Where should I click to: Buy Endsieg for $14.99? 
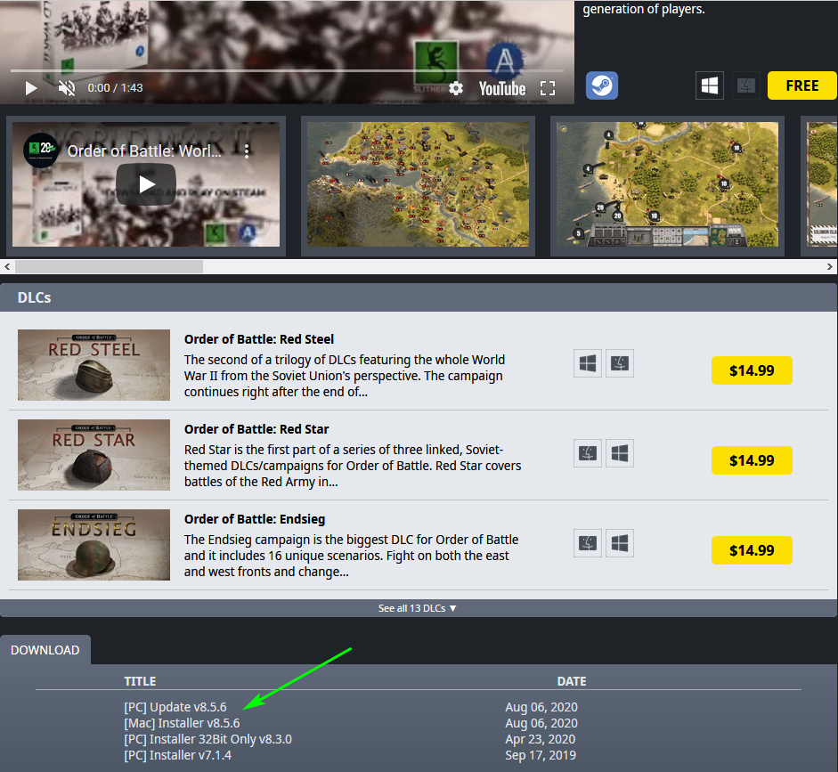752,550
